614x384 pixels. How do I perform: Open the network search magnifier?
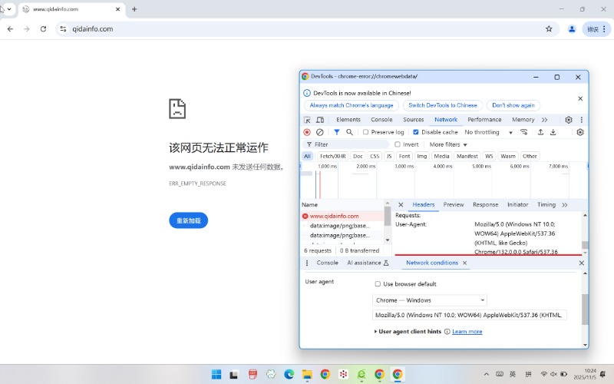pos(349,132)
